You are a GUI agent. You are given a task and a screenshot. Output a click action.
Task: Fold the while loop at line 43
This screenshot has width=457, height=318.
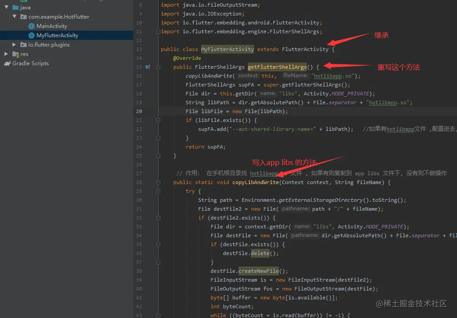pos(158,315)
